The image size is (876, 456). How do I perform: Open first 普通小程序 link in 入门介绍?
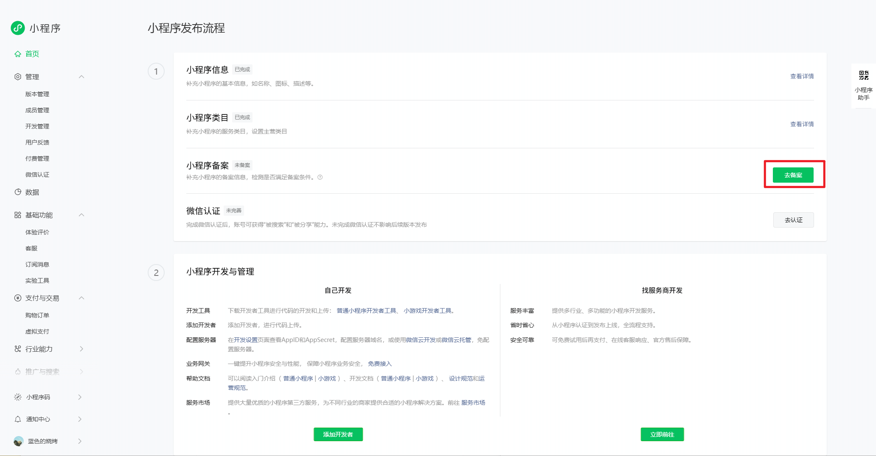[298, 378]
